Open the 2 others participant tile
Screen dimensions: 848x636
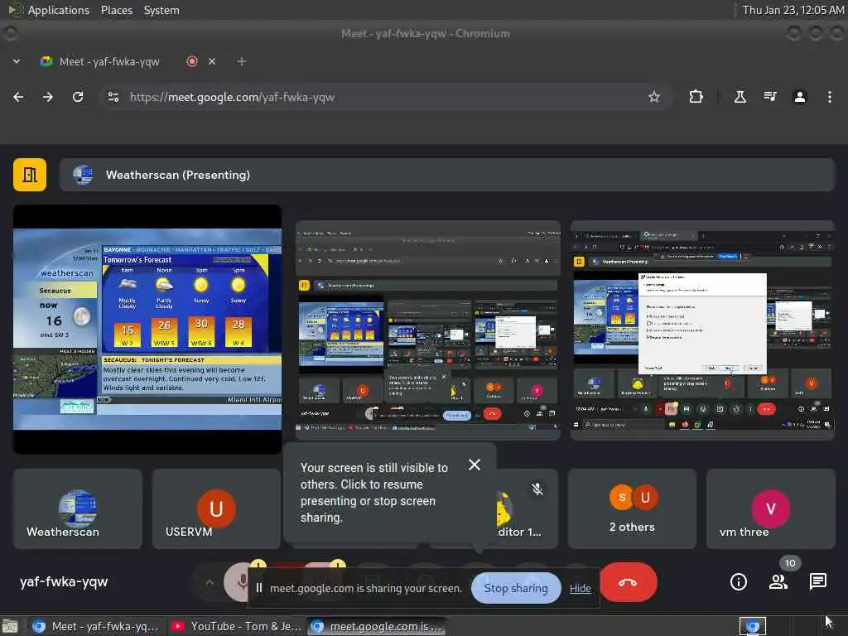click(632, 509)
